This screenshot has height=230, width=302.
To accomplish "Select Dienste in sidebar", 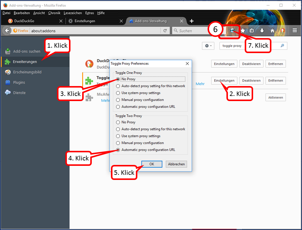I will pos(35,93).
